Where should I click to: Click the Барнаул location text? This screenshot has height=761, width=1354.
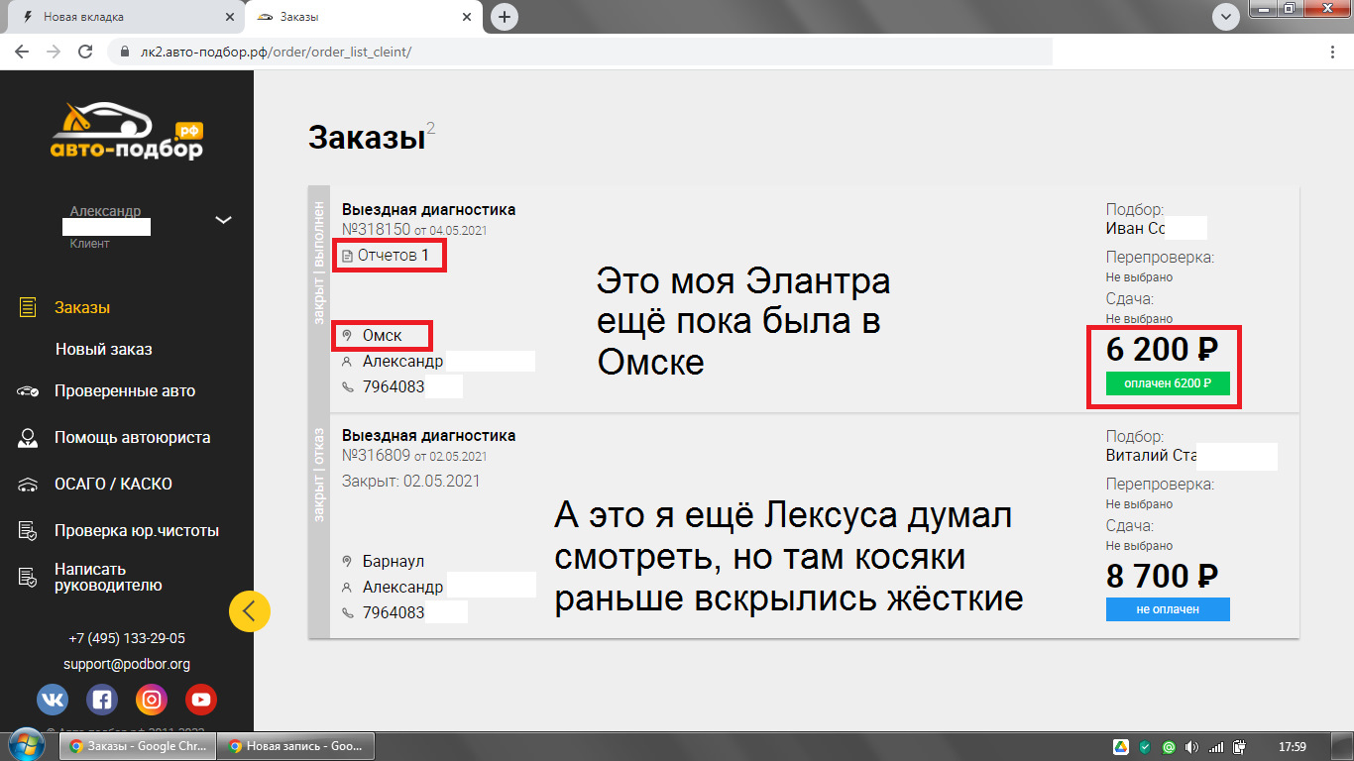[394, 561]
